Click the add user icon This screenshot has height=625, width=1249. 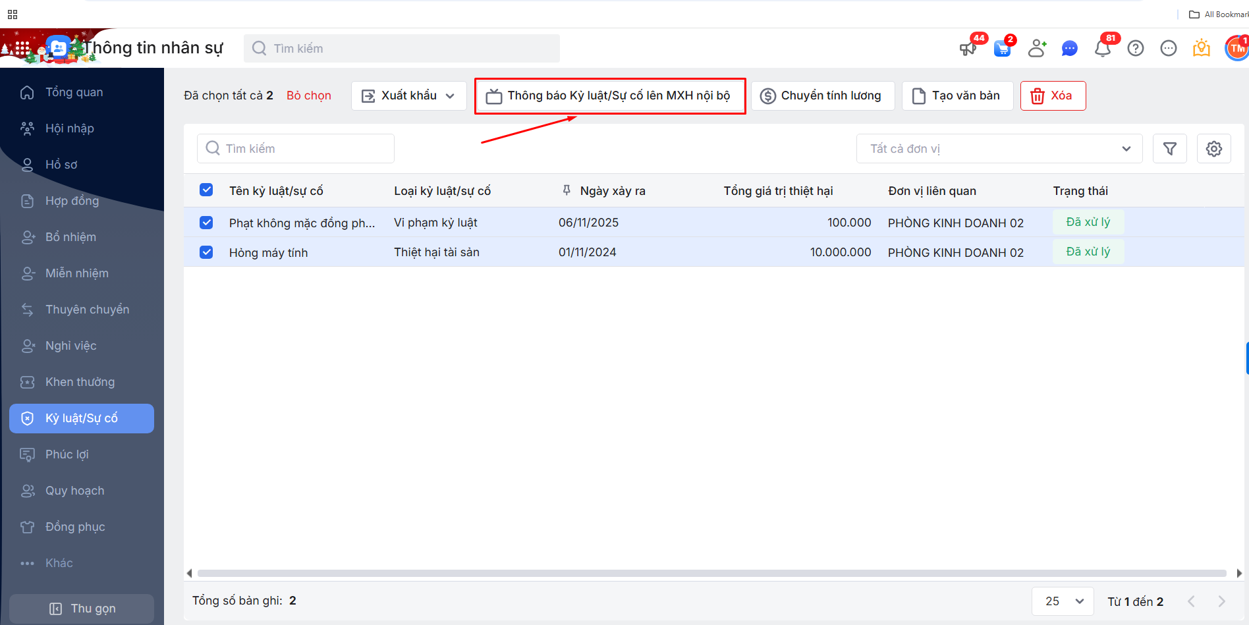(x=1036, y=49)
